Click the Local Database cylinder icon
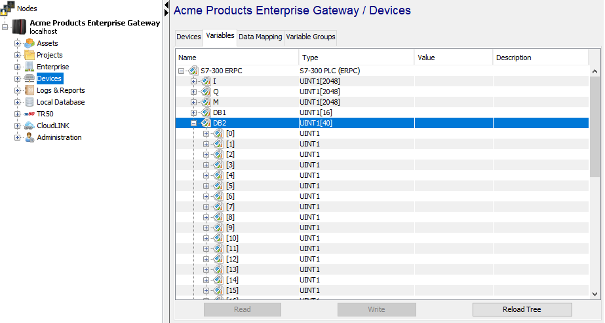 (29, 102)
